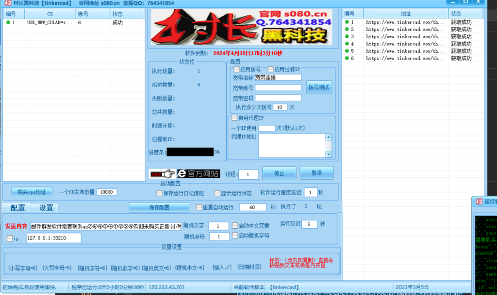Check the 保存运行日记信息 option
Screen dimensions: 497x295
coord(159,193)
